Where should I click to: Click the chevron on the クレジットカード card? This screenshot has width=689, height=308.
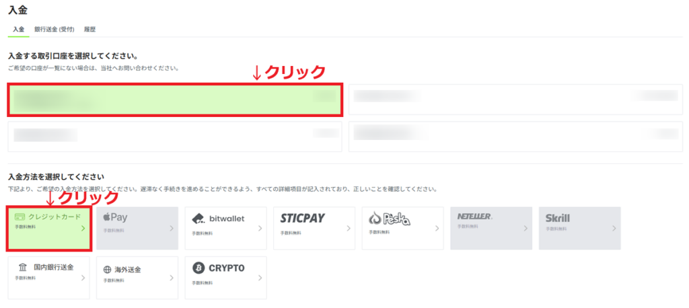[x=83, y=228]
